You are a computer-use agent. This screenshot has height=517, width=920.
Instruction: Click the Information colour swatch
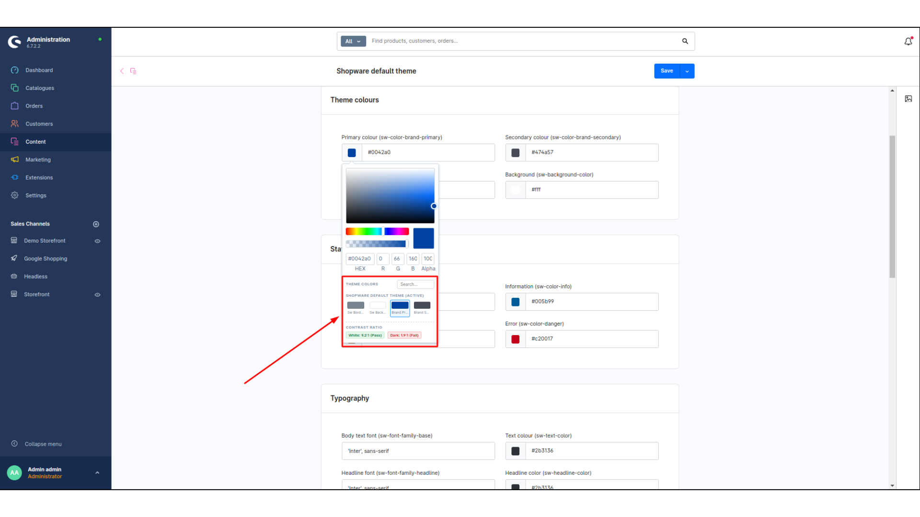click(516, 302)
